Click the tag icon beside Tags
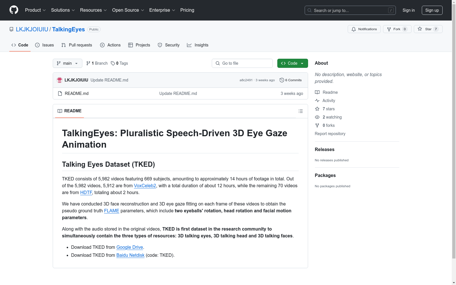Viewport: 456px width, 285px height. tap(113, 63)
